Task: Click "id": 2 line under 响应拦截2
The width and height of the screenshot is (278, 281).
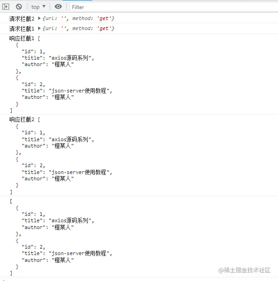Action: [x=33, y=165]
